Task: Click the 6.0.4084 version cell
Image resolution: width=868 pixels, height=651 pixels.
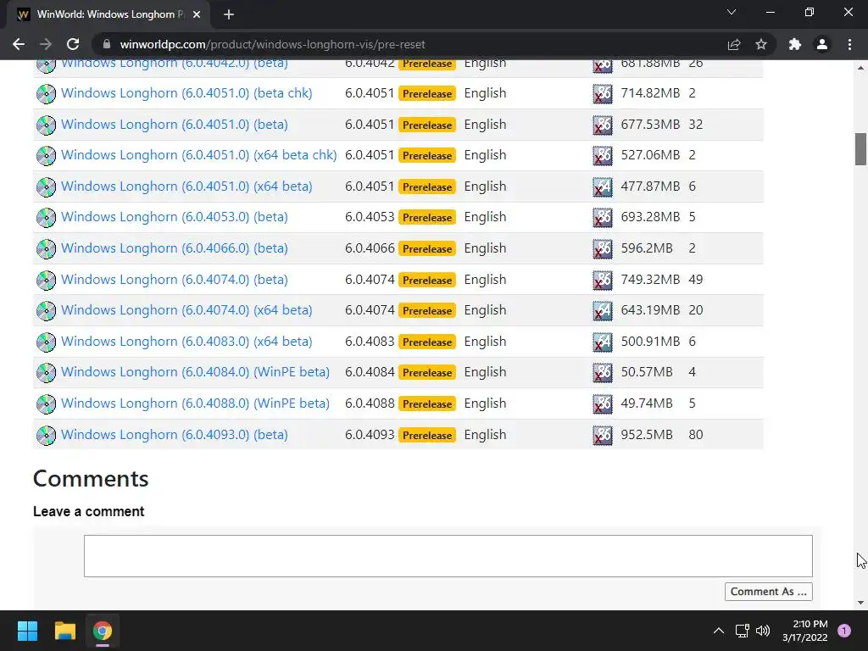Action: (x=370, y=372)
